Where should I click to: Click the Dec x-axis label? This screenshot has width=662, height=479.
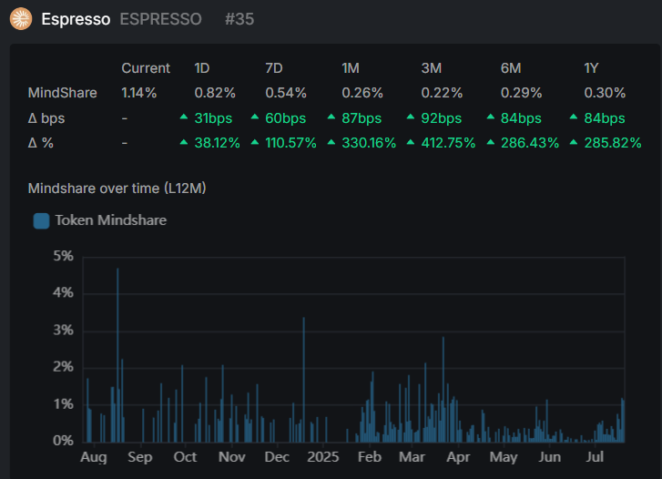click(277, 457)
